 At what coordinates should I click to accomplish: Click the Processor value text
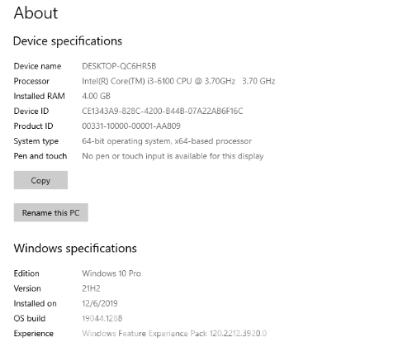point(178,81)
